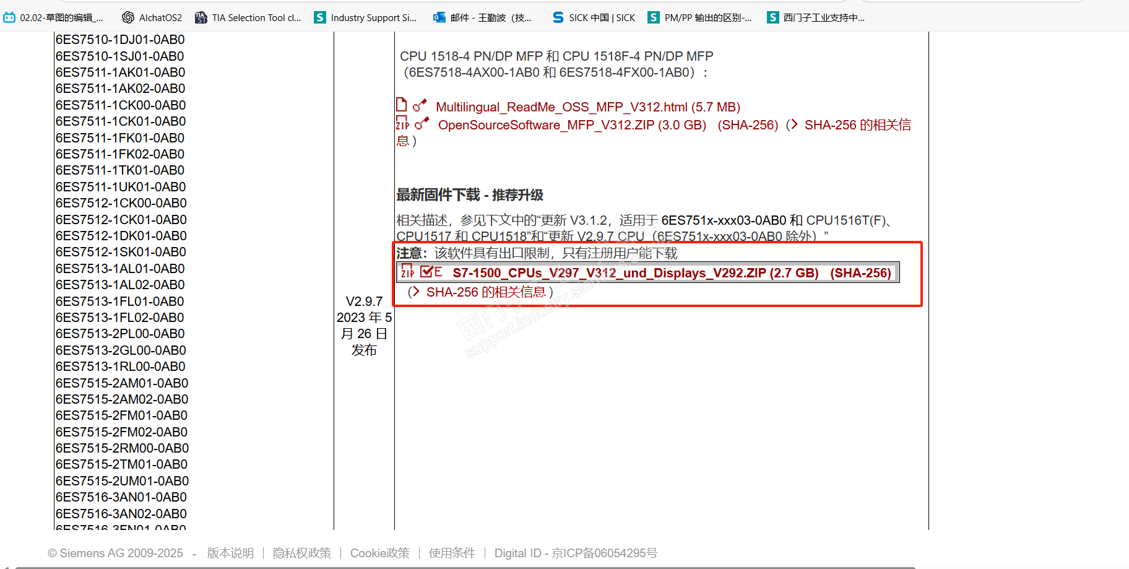Click order number 6ES7510-1DJ01-0AB0
Image resolution: width=1129 pixels, height=569 pixels.
[120, 40]
